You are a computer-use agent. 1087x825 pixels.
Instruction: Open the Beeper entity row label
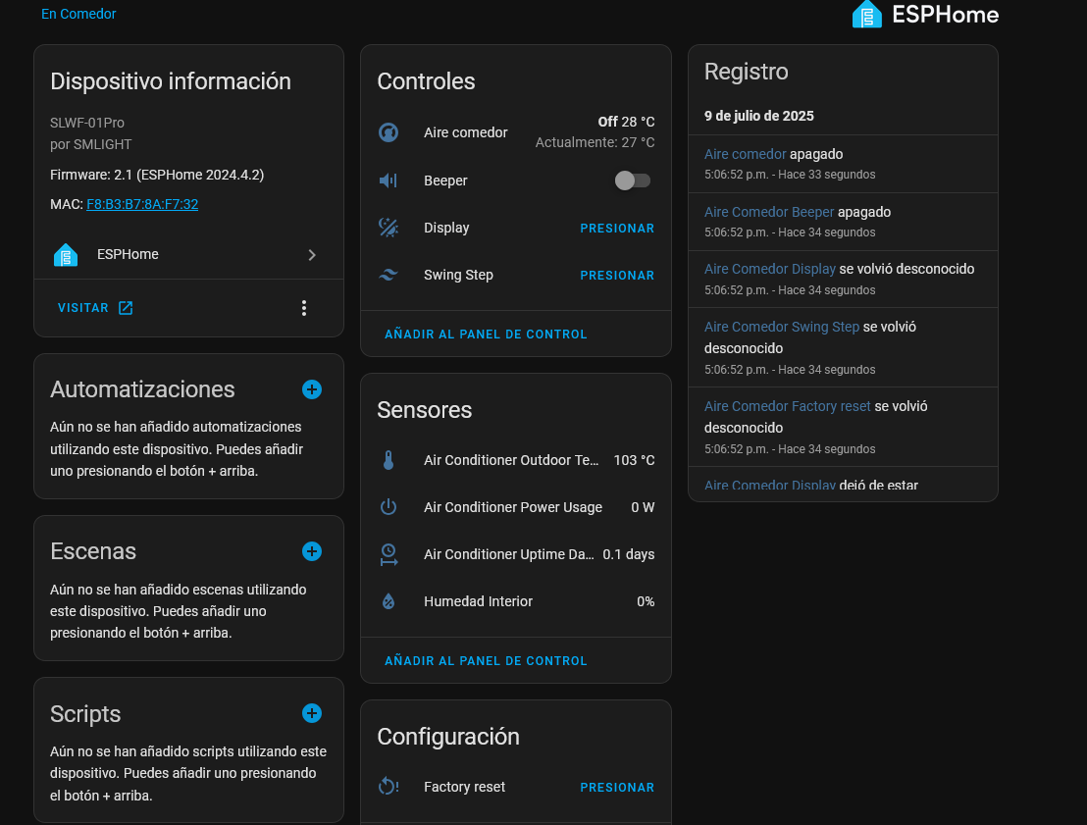(x=445, y=180)
